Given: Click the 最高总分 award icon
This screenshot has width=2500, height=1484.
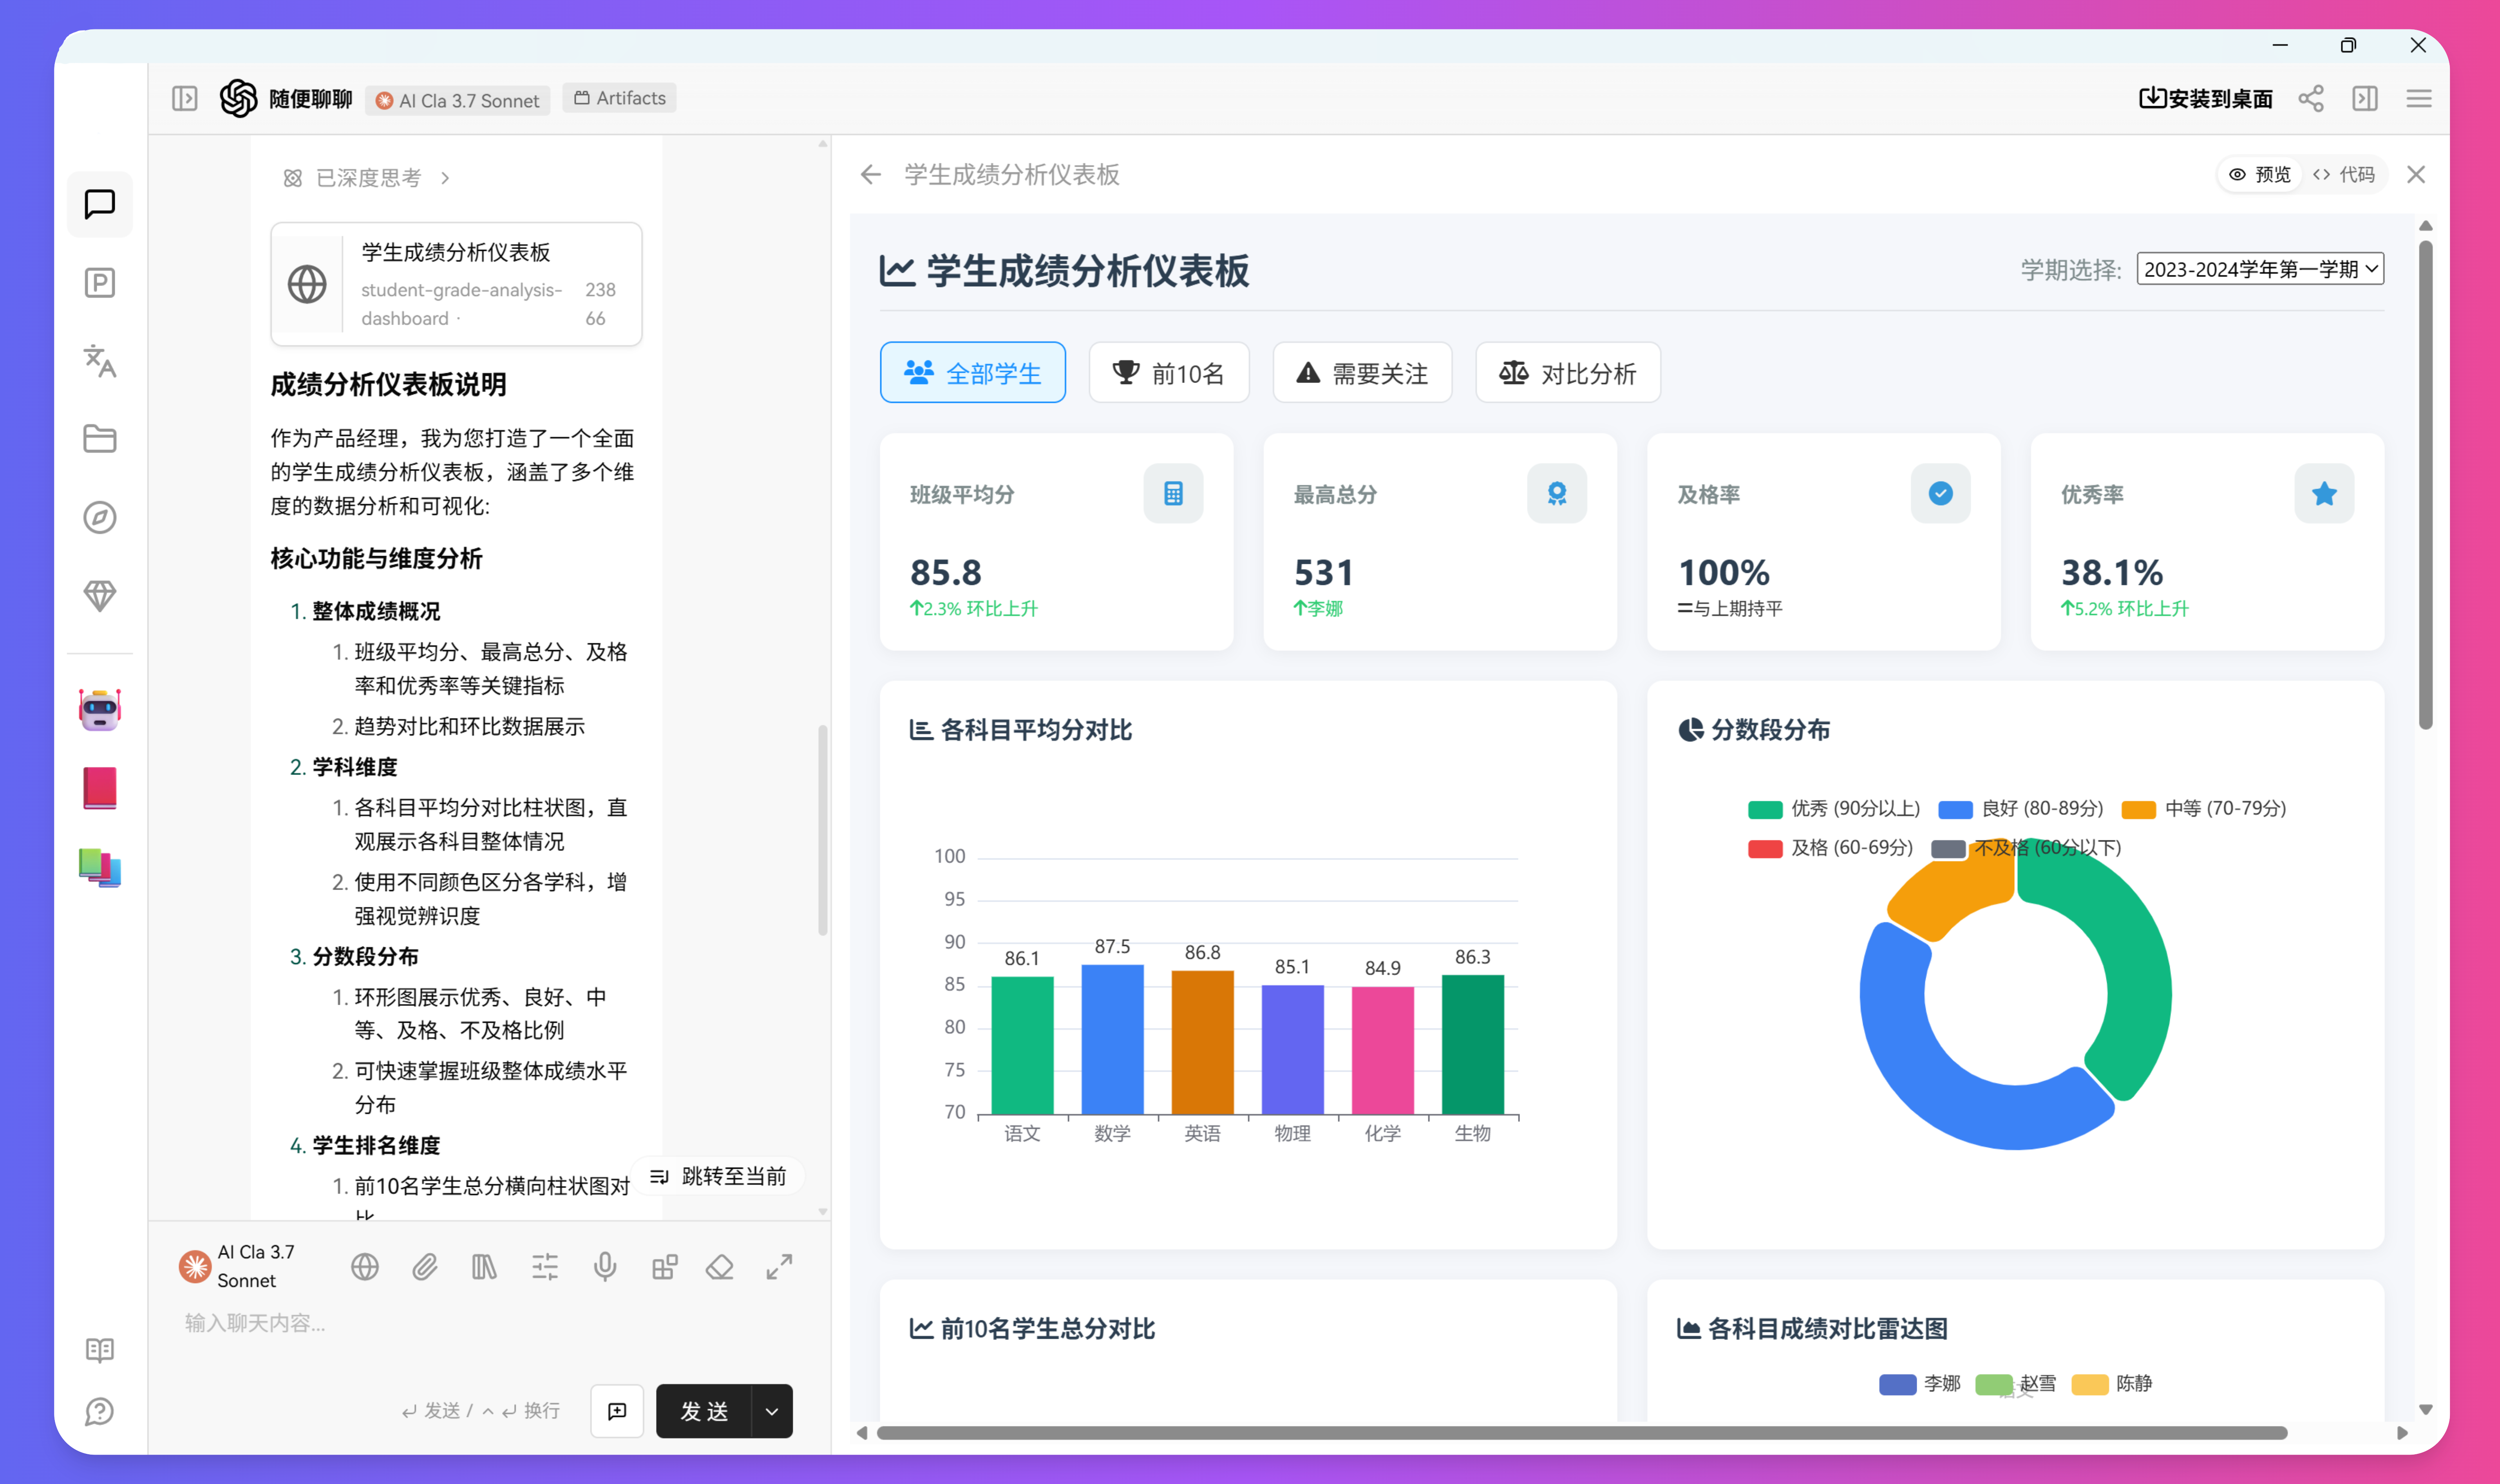Looking at the screenshot, I should coord(1557,493).
